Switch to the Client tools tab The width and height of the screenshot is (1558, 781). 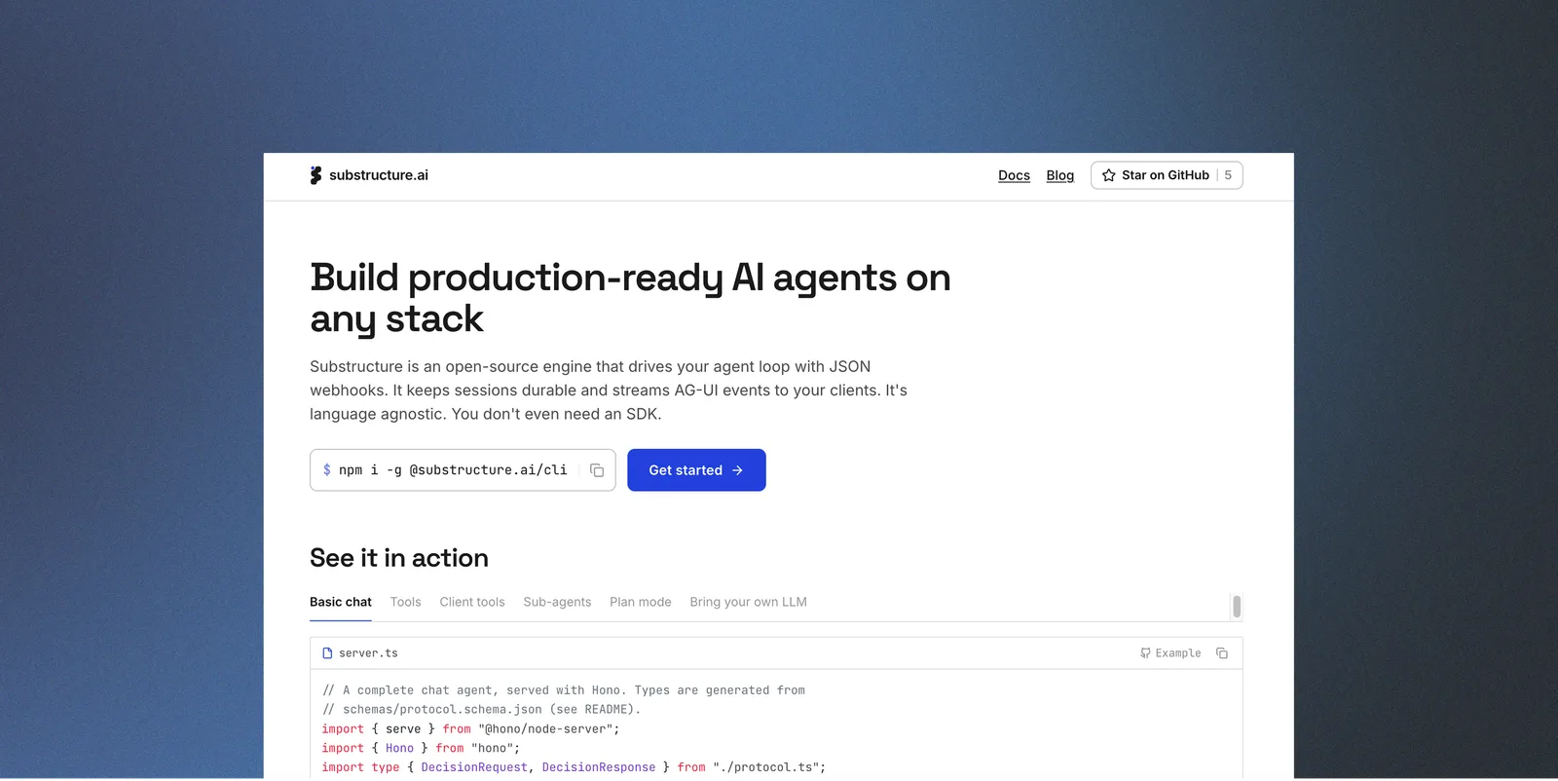coord(472,602)
